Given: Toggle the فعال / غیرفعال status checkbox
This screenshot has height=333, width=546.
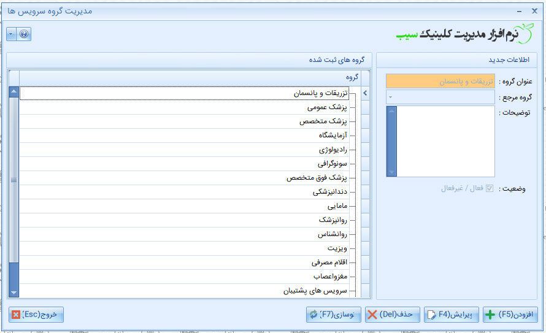Looking at the screenshot, I should coord(489,189).
